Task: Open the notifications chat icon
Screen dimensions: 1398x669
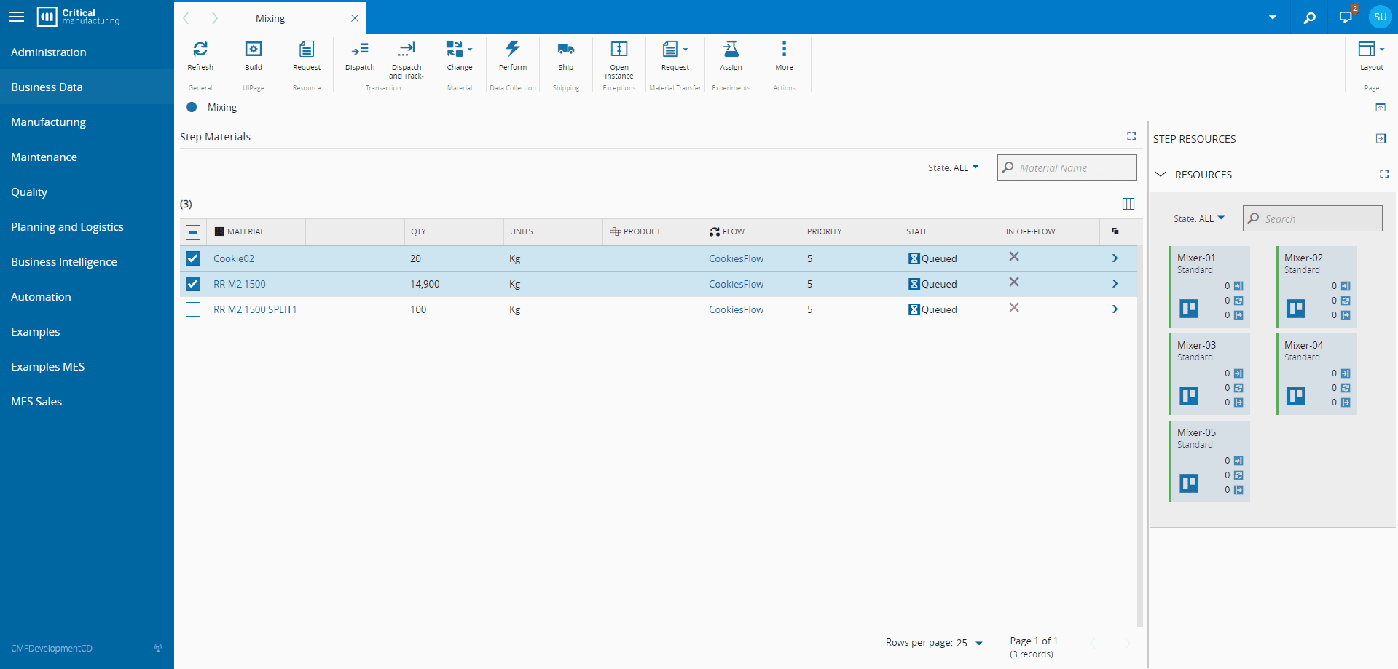Action: click(1346, 17)
